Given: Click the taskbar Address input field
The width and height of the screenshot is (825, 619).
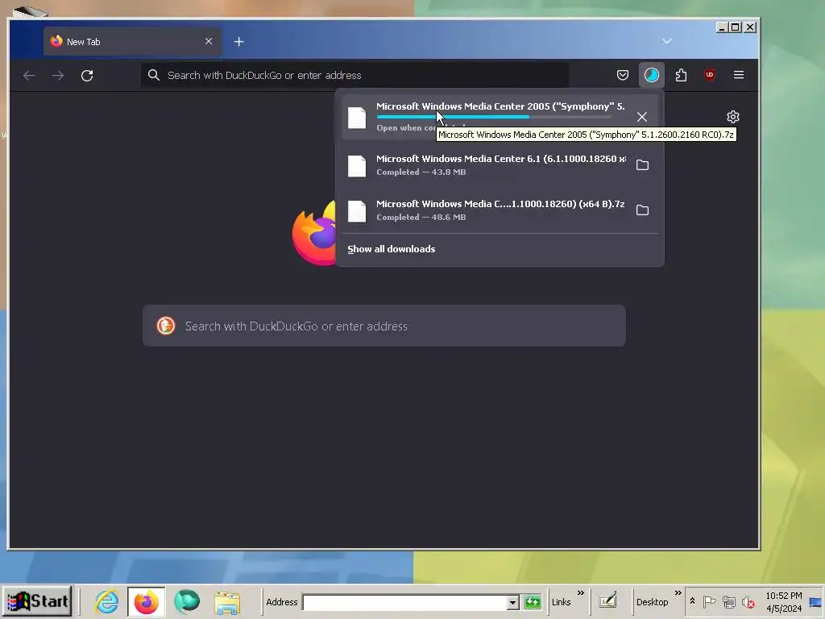Looking at the screenshot, I should [405, 602].
